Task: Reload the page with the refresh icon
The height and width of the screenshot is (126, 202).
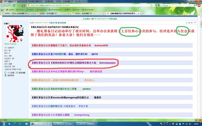Action: (x=14, y=5)
